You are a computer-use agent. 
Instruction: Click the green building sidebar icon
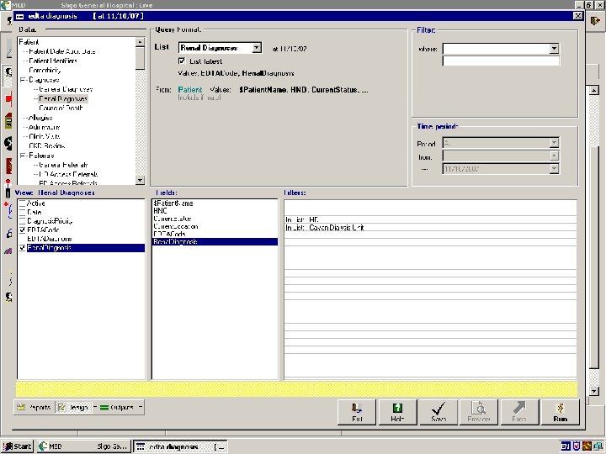(x=8, y=121)
